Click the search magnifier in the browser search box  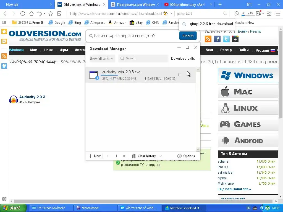(225, 14)
